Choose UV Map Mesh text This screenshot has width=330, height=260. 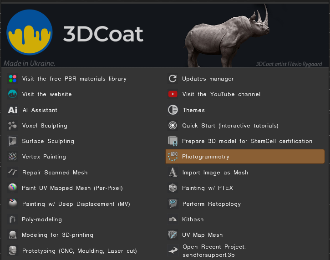202,235
